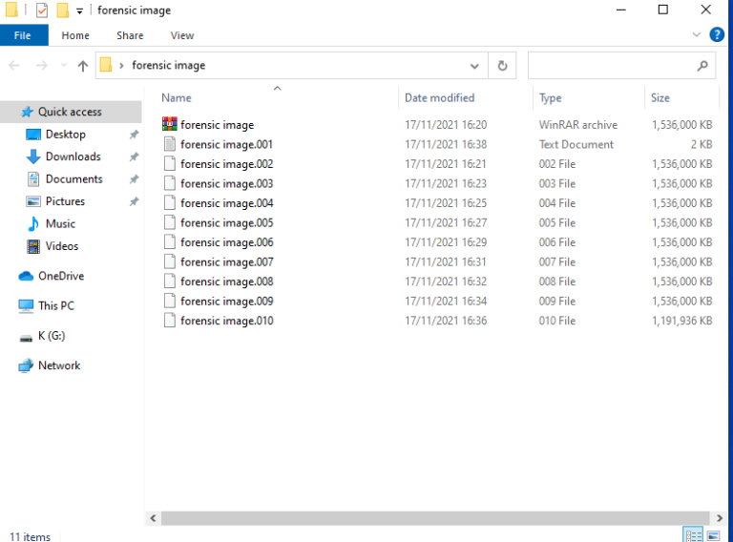Expand the address bar history dropdown
The image size is (733, 542).
(x=474, y=66)
